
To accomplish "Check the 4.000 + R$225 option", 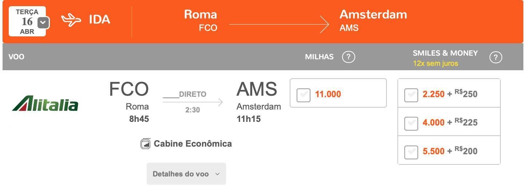I will click(x=411, y=124).
